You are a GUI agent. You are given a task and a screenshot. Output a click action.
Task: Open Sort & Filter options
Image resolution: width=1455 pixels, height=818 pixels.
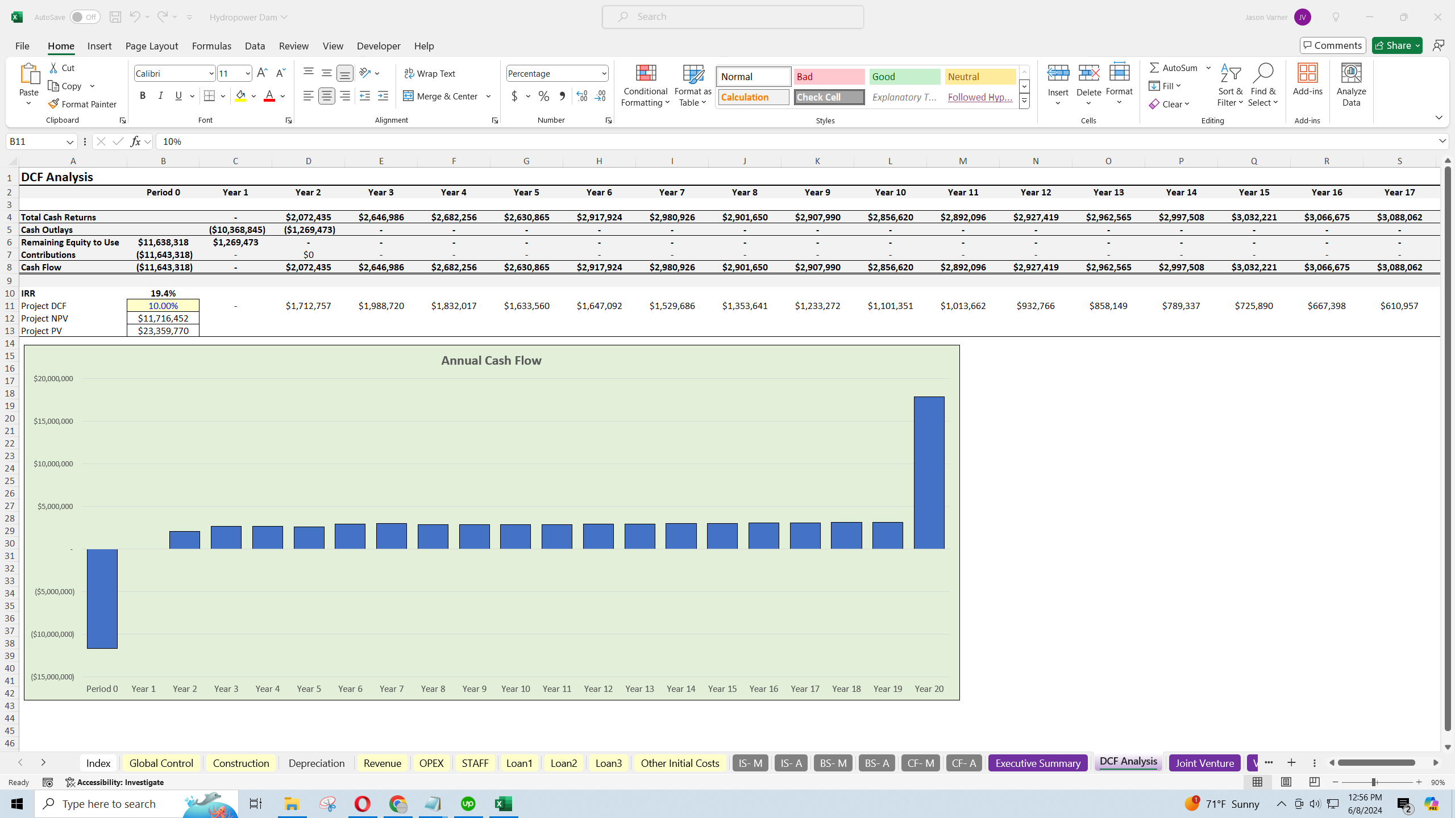point(1230,85)
